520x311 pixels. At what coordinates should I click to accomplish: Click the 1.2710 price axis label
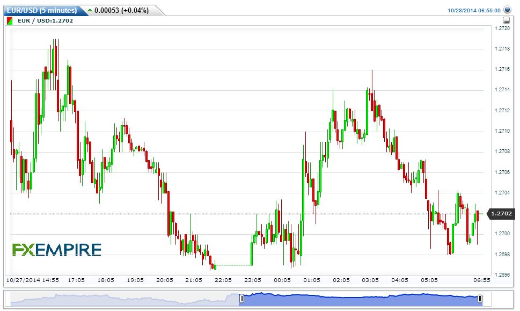coord(502,131)
